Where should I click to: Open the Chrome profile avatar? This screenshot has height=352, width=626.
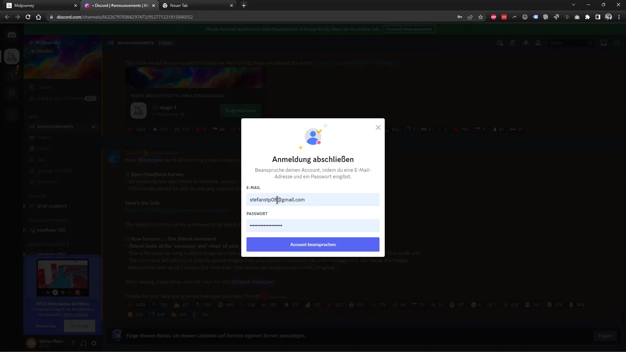[608, 17]
